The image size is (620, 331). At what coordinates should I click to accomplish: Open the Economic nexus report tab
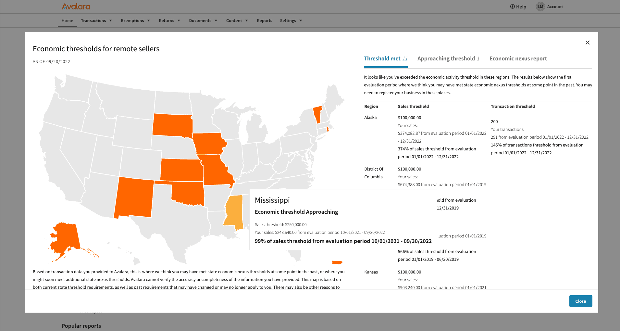click(518, 58)
